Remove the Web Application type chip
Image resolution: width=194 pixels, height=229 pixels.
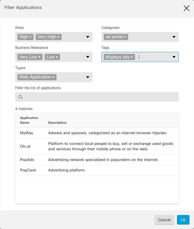(53, 77)
